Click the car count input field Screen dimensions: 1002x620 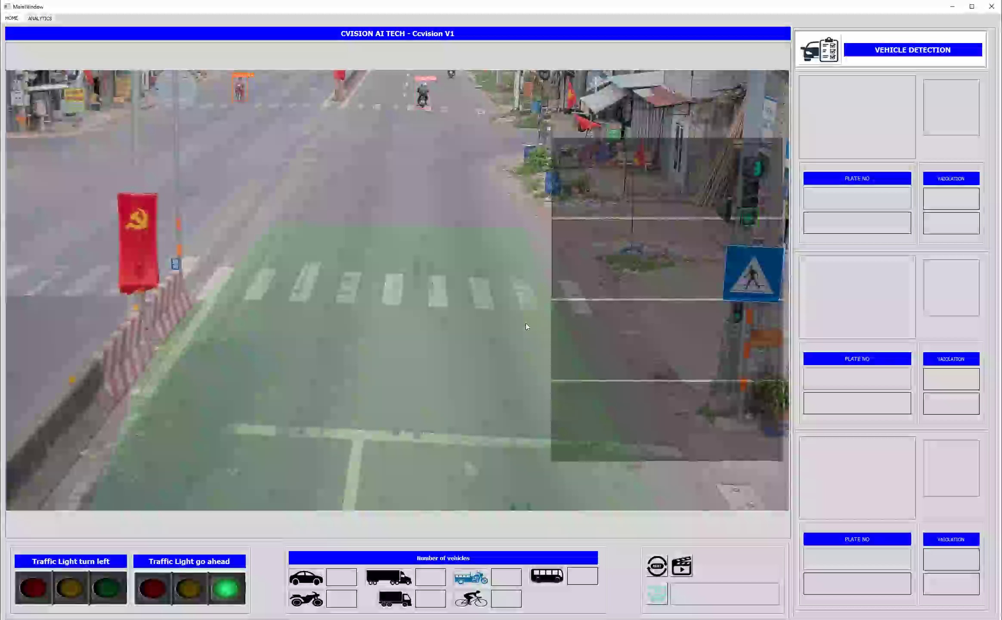click(341, 577)
